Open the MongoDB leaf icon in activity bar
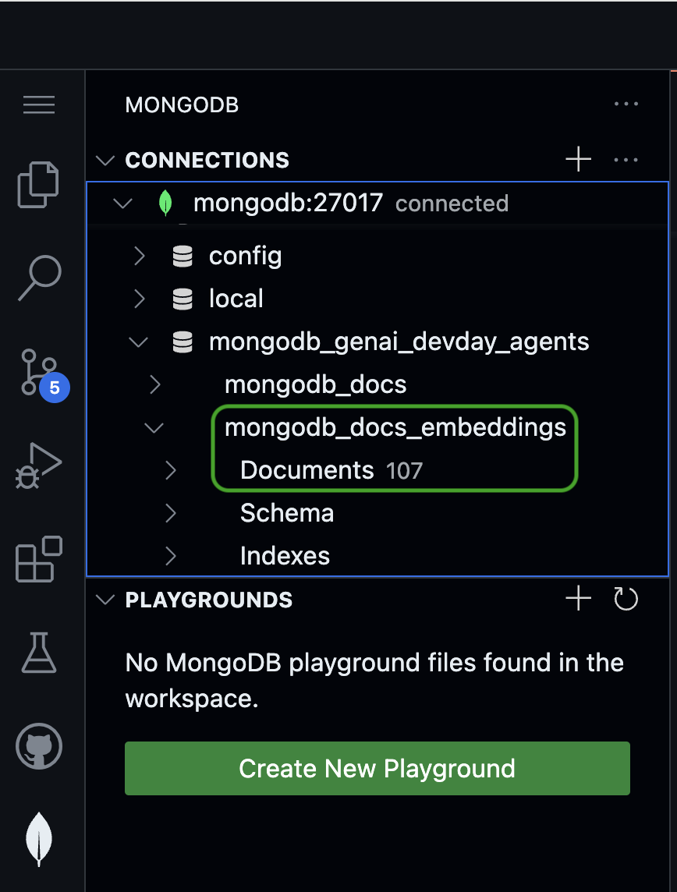This screenshot has height=892, width=677. (x=39, y=839)
